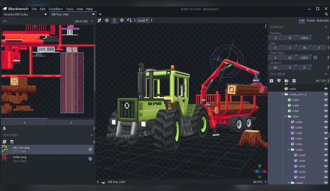Hide the selected cube above crane_arm_2
Viewport: 330px width, 191px height.
pos(326,89)
